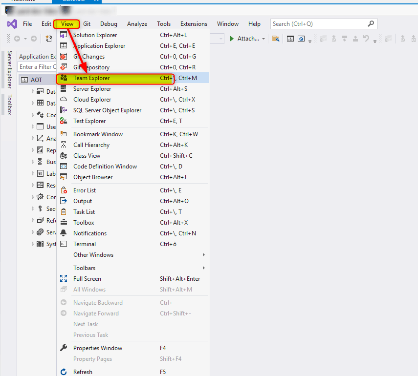Select the Full Screen menu entry
418x376 pixels.
pyautogui.click(x=87, y=279)
